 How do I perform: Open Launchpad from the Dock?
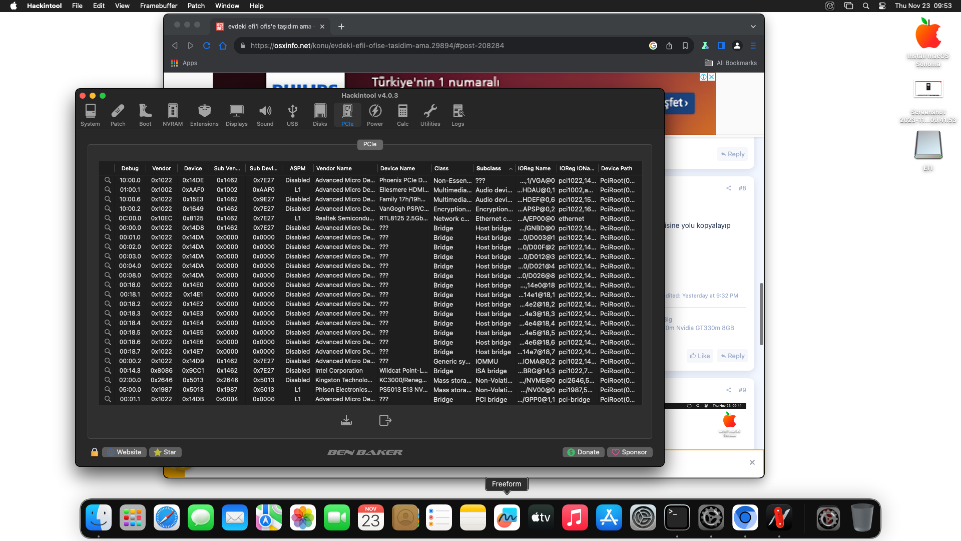(x=132, y=517)
